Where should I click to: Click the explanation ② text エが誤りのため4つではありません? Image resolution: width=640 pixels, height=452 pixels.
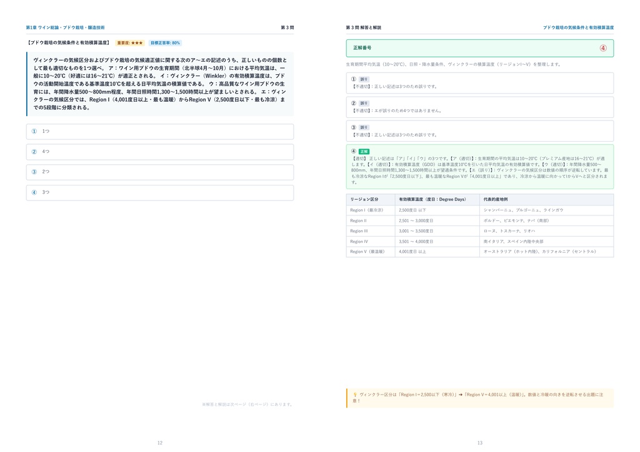[407, 111]
